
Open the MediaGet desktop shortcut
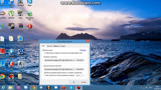3,27
